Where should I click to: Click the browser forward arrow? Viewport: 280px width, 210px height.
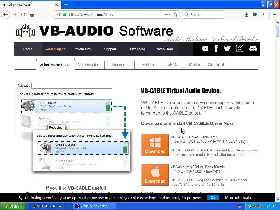click(x=14, y=14)
